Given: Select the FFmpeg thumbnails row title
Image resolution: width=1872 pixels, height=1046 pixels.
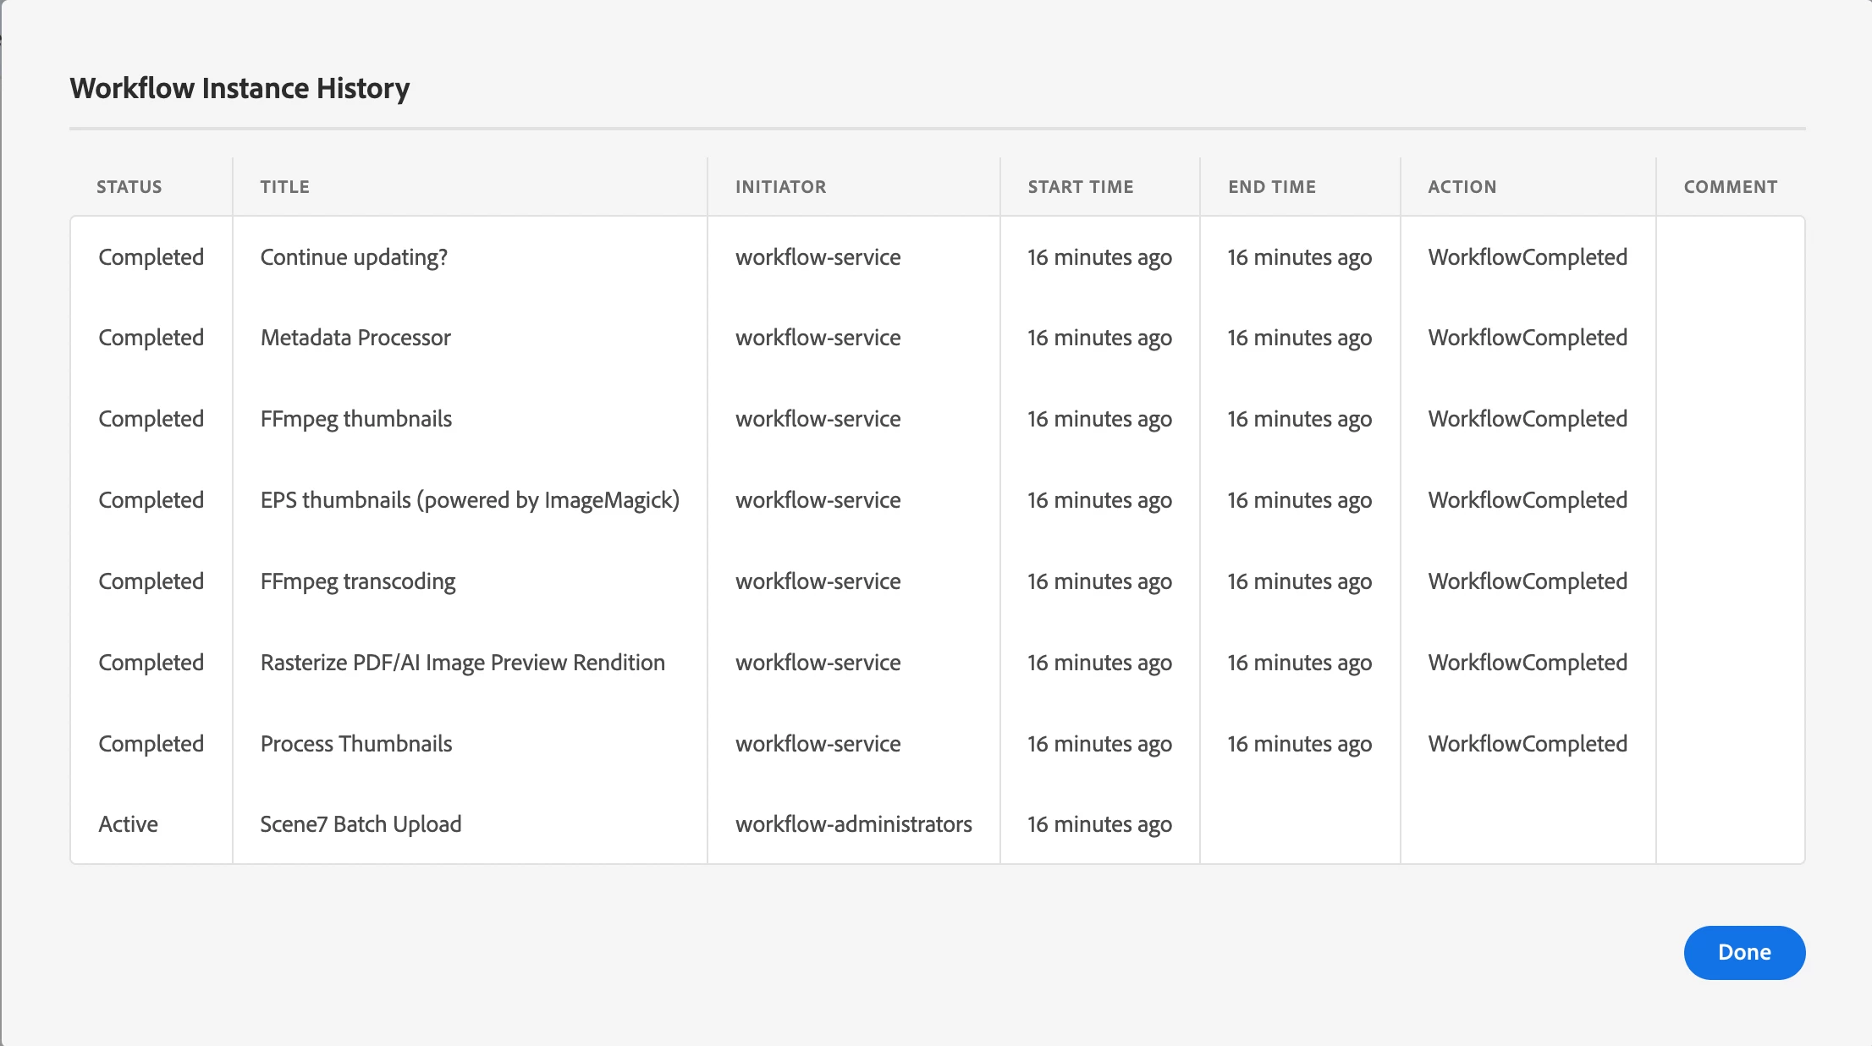Looking at the screenshot, I should click(355, 419).
